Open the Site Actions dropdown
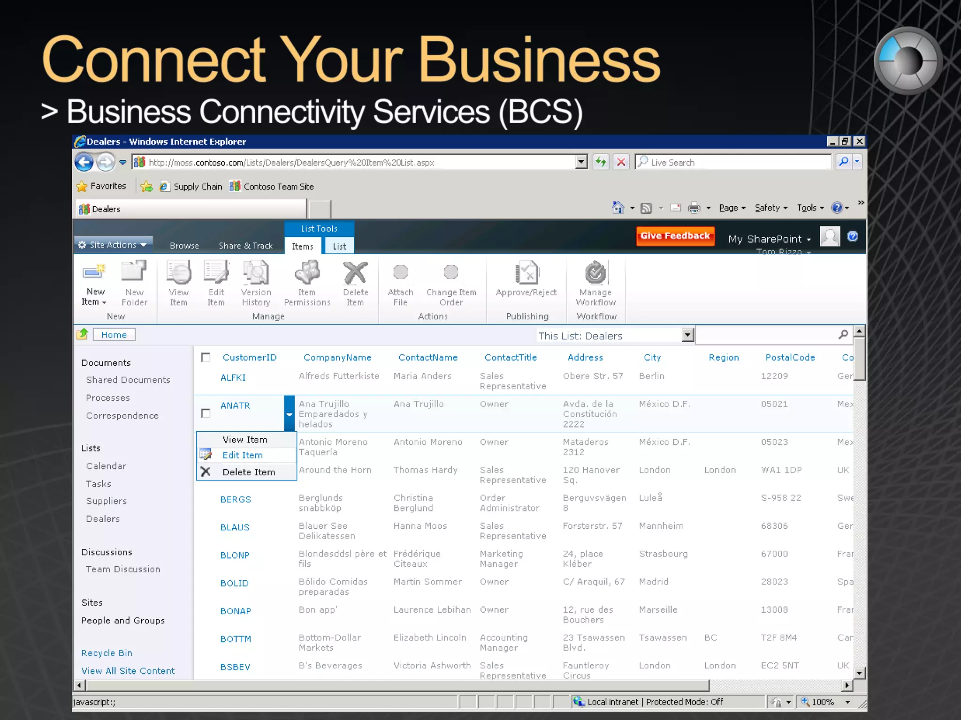 tap(113, 245)
